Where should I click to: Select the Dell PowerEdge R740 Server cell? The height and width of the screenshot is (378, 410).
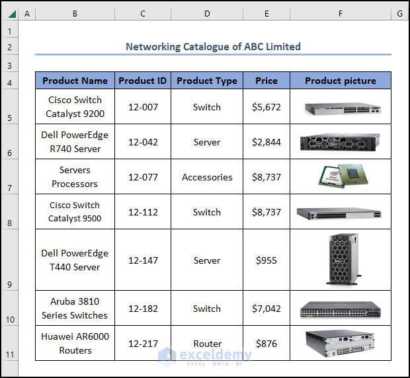tap(75, 141)
